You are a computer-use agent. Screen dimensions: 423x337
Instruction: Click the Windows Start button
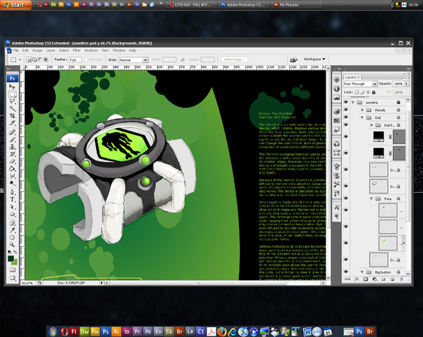pos(16,5)
